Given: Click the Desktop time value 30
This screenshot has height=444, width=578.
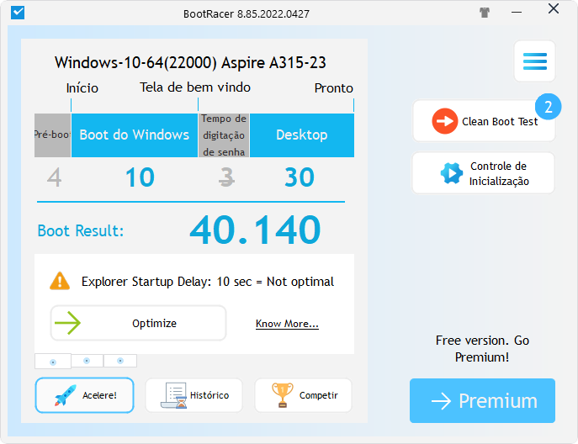Looking at the screenshot, I should pyautogui.click(x=300, y=177).
